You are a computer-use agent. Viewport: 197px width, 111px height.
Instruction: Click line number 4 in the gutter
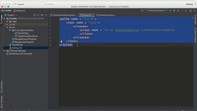(x=50, y=30)
